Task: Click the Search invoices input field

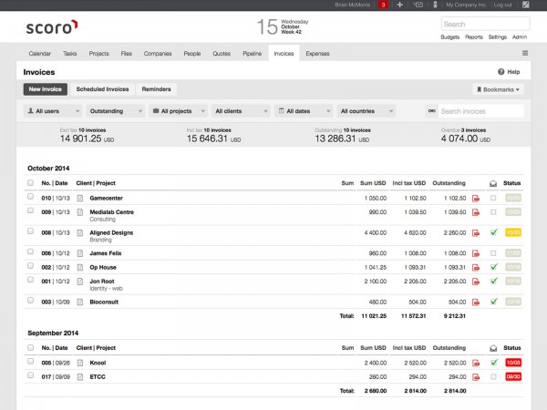Action: click(x=480, y=111)
